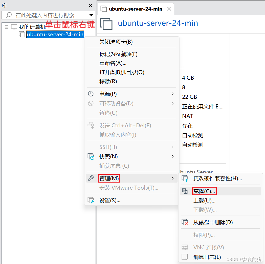Choose 更改硬件兼容性(H)... in submenu
Screen dimensions: 265x264
point(220,179)
